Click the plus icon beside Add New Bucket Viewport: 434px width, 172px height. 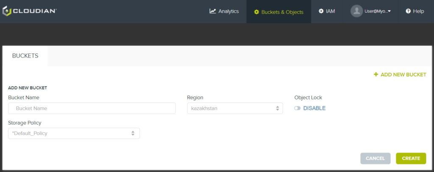(376, 74)
